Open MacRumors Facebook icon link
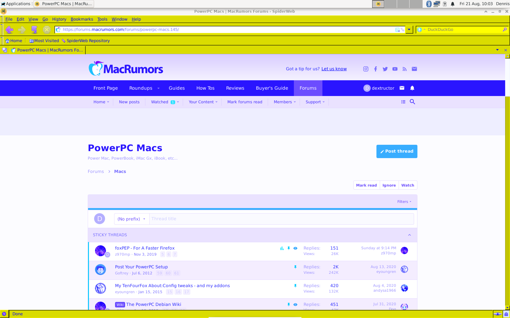Image resolution: width=510 pixels, height=318 pixels. tap(376, 69)
